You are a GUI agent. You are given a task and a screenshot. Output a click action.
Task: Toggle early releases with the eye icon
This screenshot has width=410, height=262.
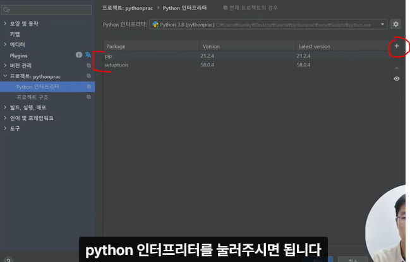pos(396,79)
